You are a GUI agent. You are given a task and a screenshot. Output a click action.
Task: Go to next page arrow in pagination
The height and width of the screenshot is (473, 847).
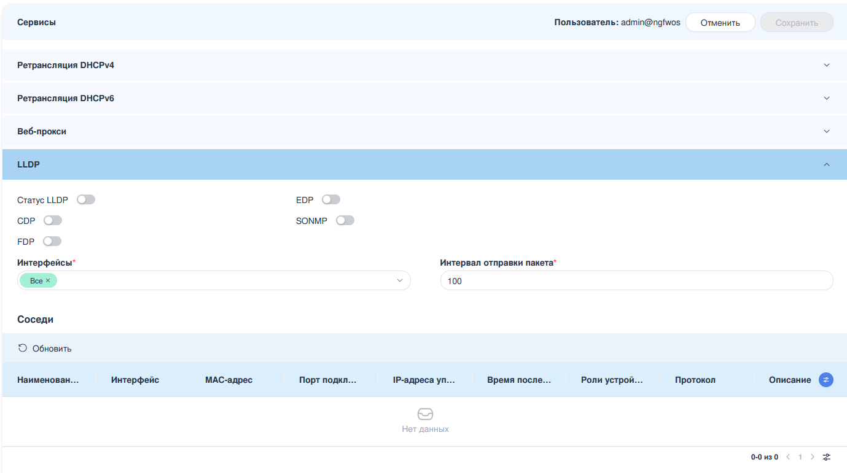813,457
